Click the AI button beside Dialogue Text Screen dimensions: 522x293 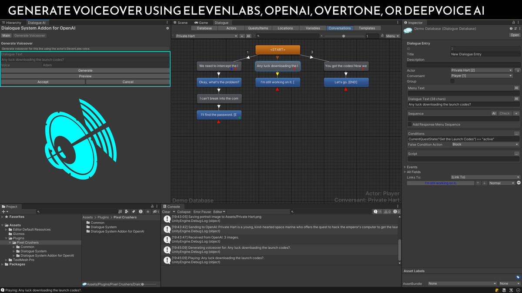516,99
